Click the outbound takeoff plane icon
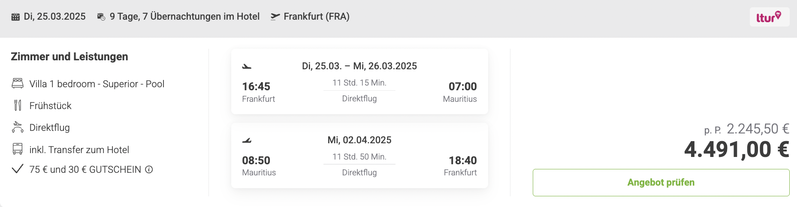The width and height of the screenshot is (797, 207). (247, 66)
